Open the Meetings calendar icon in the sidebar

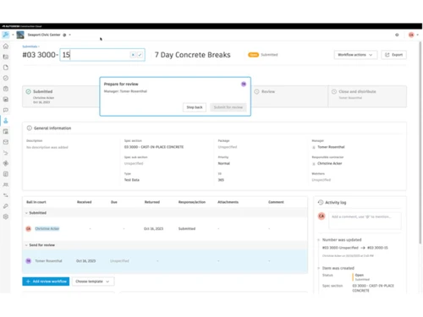pyautogui.click(x=6, y=132)
